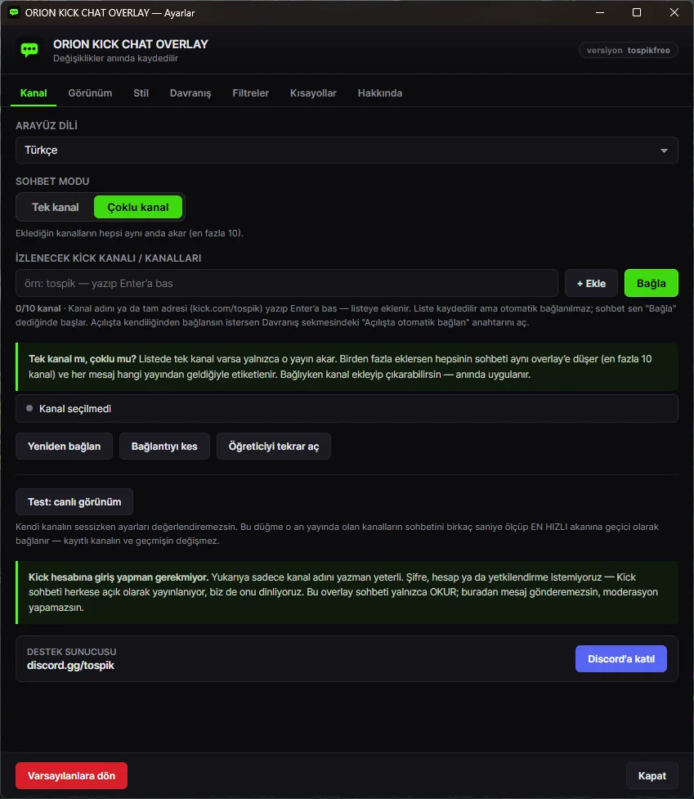Viewport: 694px width, 799px height.
Task: Click the green chat bubble app logo
Action: click(x=29, y=50)
